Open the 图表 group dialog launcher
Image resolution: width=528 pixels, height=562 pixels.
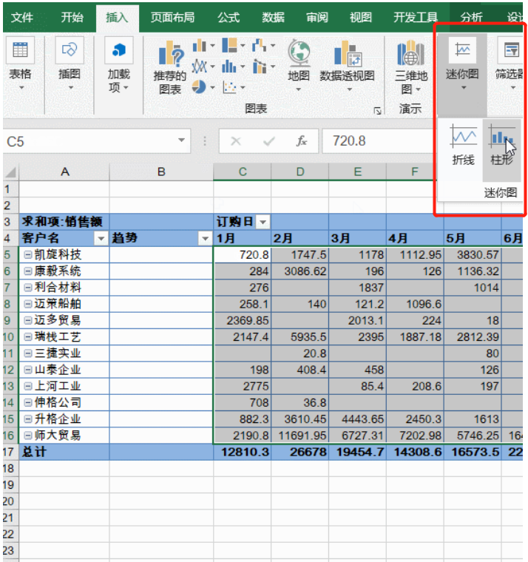pyautogui.click(x=378, y=111)
